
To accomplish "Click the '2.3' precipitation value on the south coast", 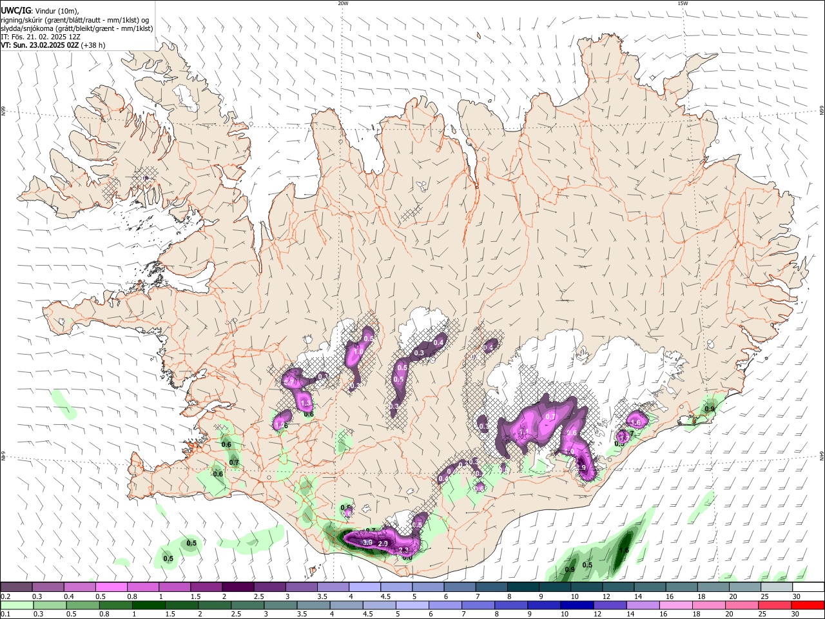I will click(405, 550).
